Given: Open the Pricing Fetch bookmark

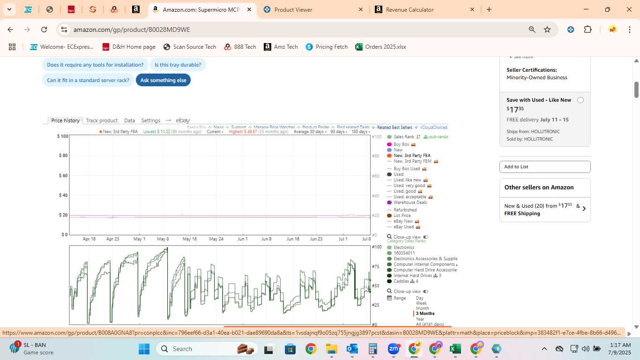Looking at the screenshot, I should (x=327, y=47).
